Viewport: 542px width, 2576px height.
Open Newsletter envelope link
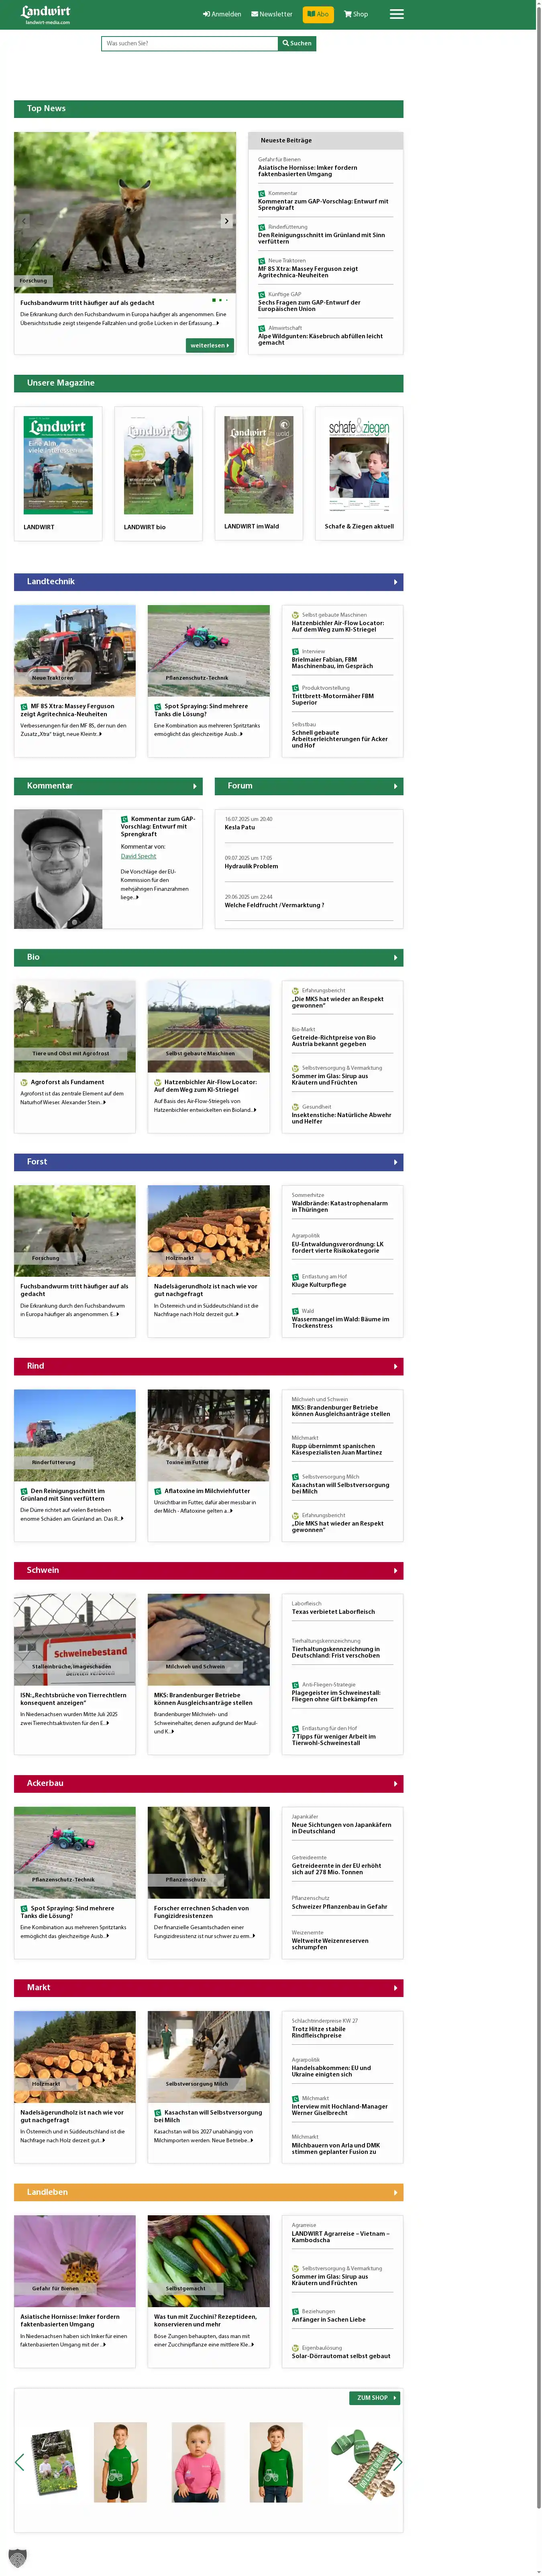click(x=272, y=14)
